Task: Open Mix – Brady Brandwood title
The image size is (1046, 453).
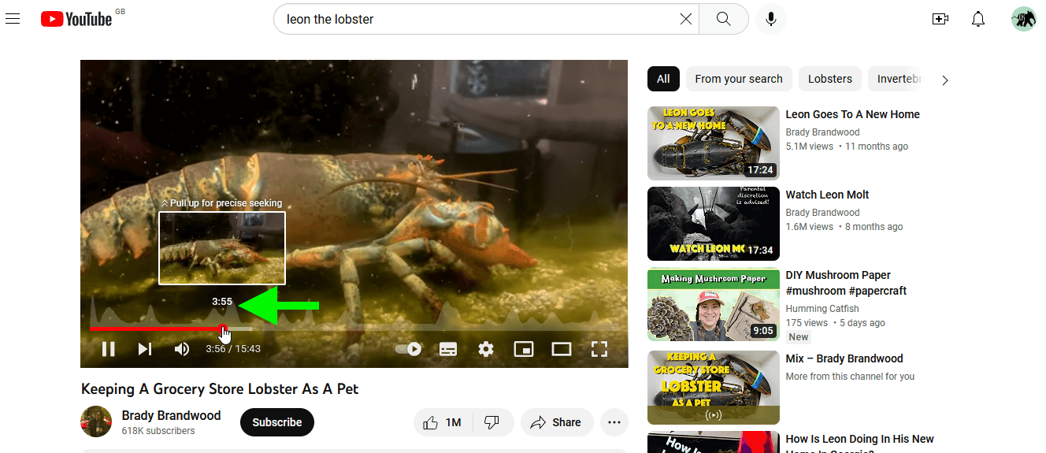Action: 844,358
